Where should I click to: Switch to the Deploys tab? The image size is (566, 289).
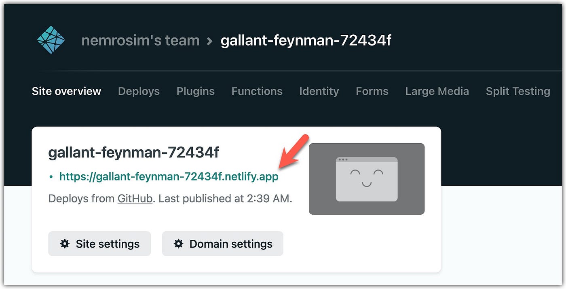pos(139,91)
